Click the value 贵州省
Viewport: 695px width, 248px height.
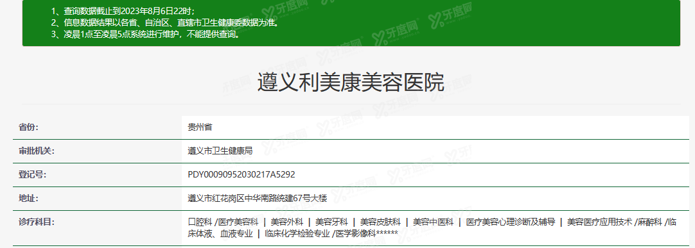200,128
